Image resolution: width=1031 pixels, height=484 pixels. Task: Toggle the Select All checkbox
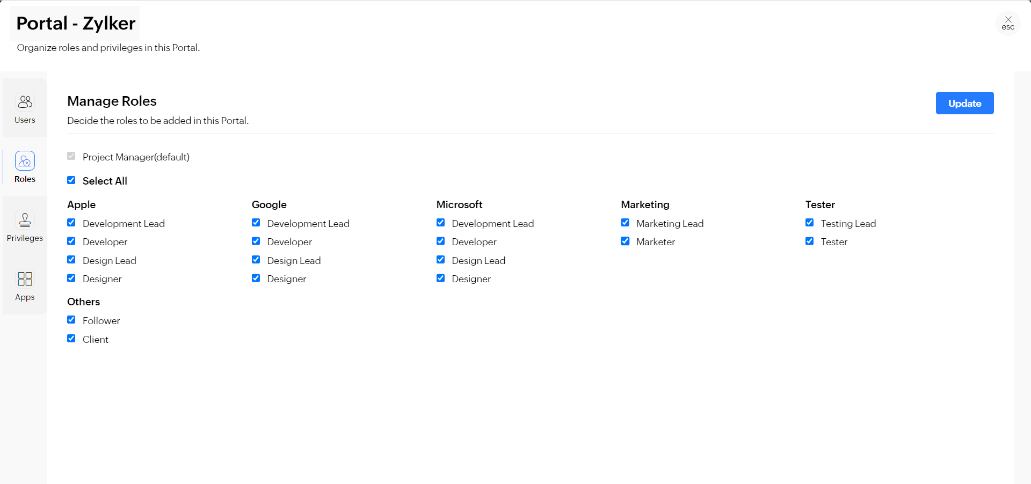(71, 180)
